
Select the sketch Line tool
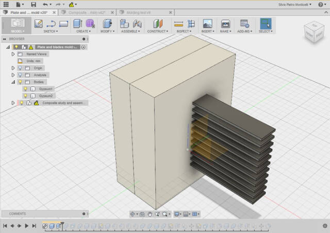pyautogui.click(x=51, y=24)
